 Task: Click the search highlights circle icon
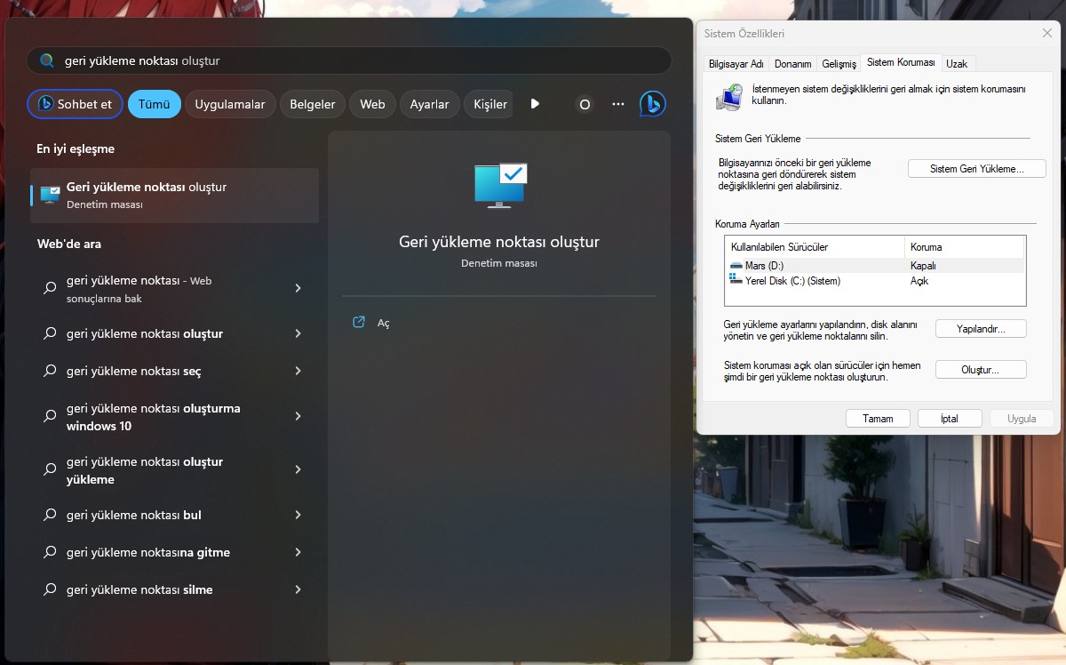pos(585,104)
